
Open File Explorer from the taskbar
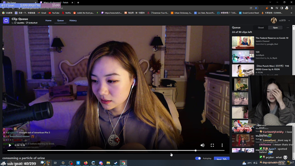(108, 163)
